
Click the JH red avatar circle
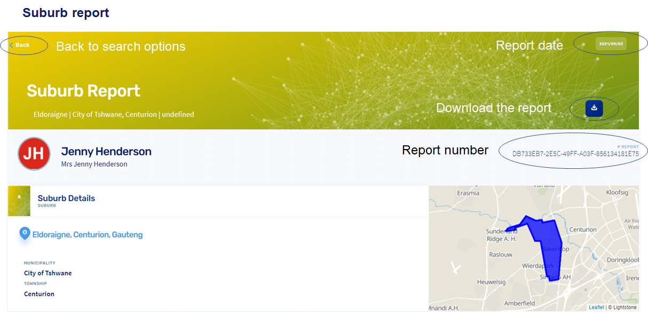(x=34, y=154)
